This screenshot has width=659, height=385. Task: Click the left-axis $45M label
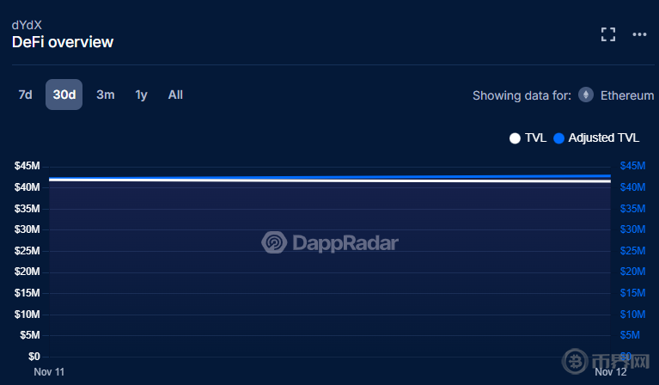(27, 166)
